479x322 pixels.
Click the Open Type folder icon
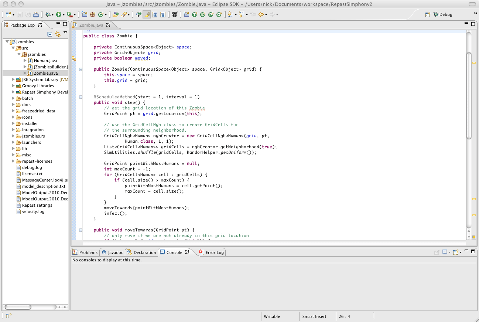[x=116, y=14]
